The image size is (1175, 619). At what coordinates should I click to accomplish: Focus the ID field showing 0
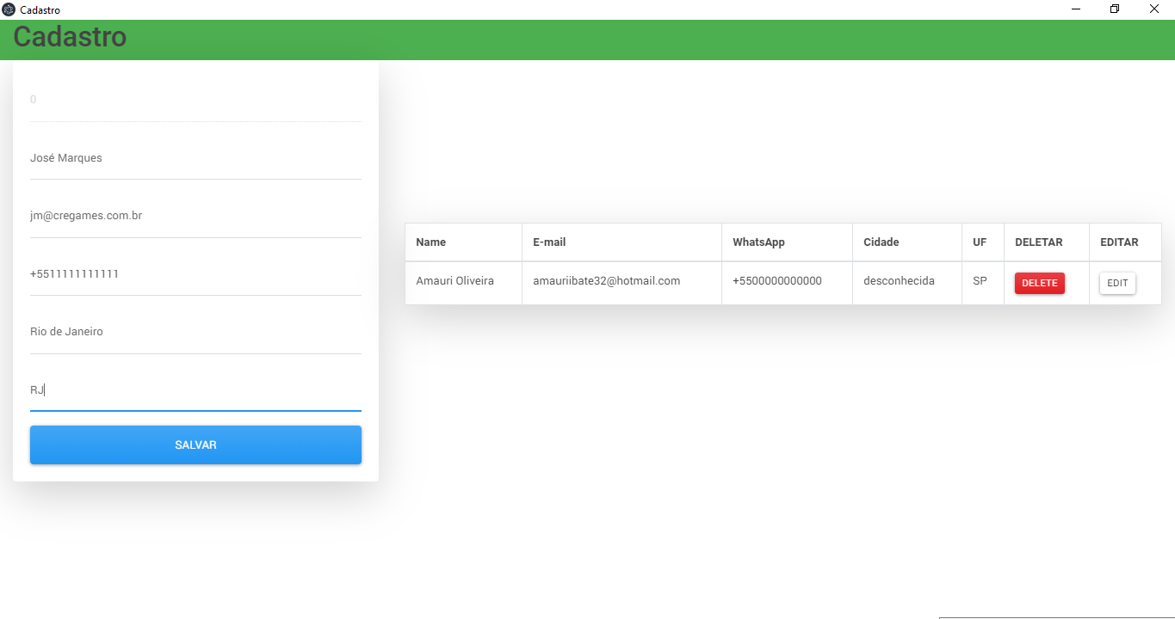[195, 100]
